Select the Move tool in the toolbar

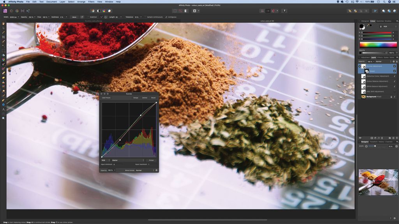(x=3, y=29)
